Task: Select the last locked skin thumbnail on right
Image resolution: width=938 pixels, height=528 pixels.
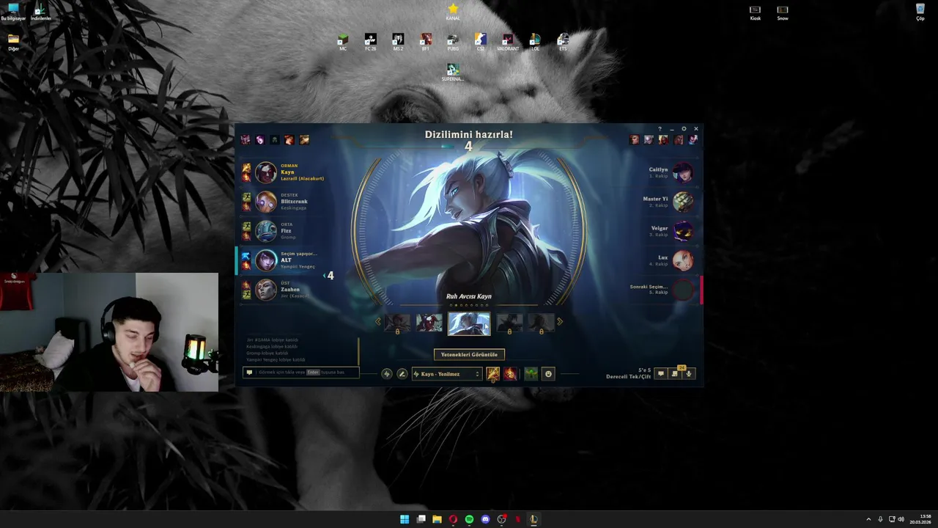Action: (542, 323)
